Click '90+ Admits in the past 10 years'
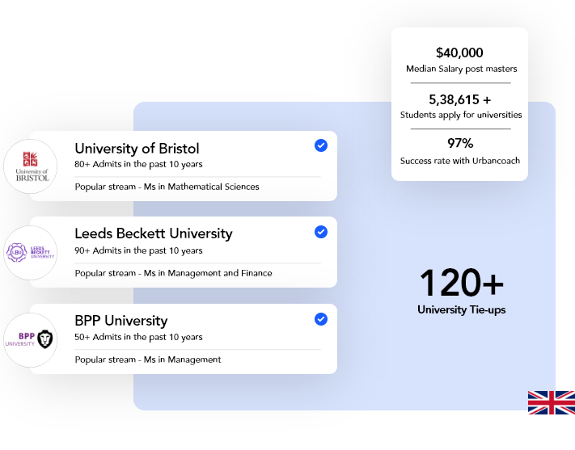Screen dimensions: 575x450 click(138, 250)
